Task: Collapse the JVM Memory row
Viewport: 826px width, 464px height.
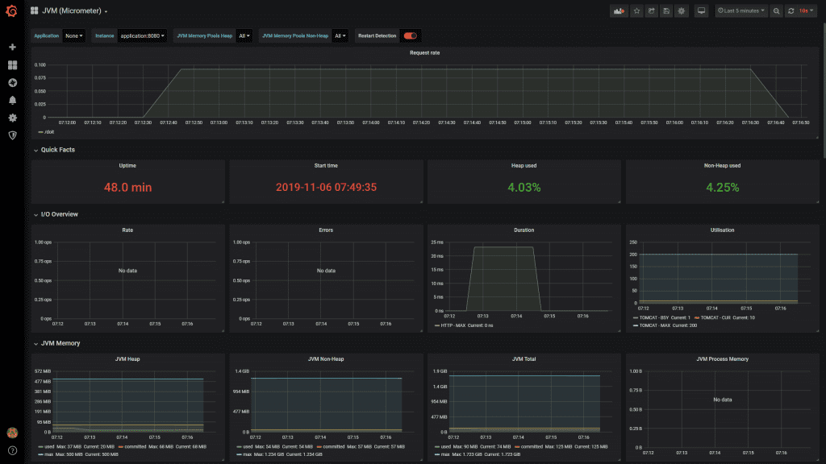Action: tap(60, 343)
